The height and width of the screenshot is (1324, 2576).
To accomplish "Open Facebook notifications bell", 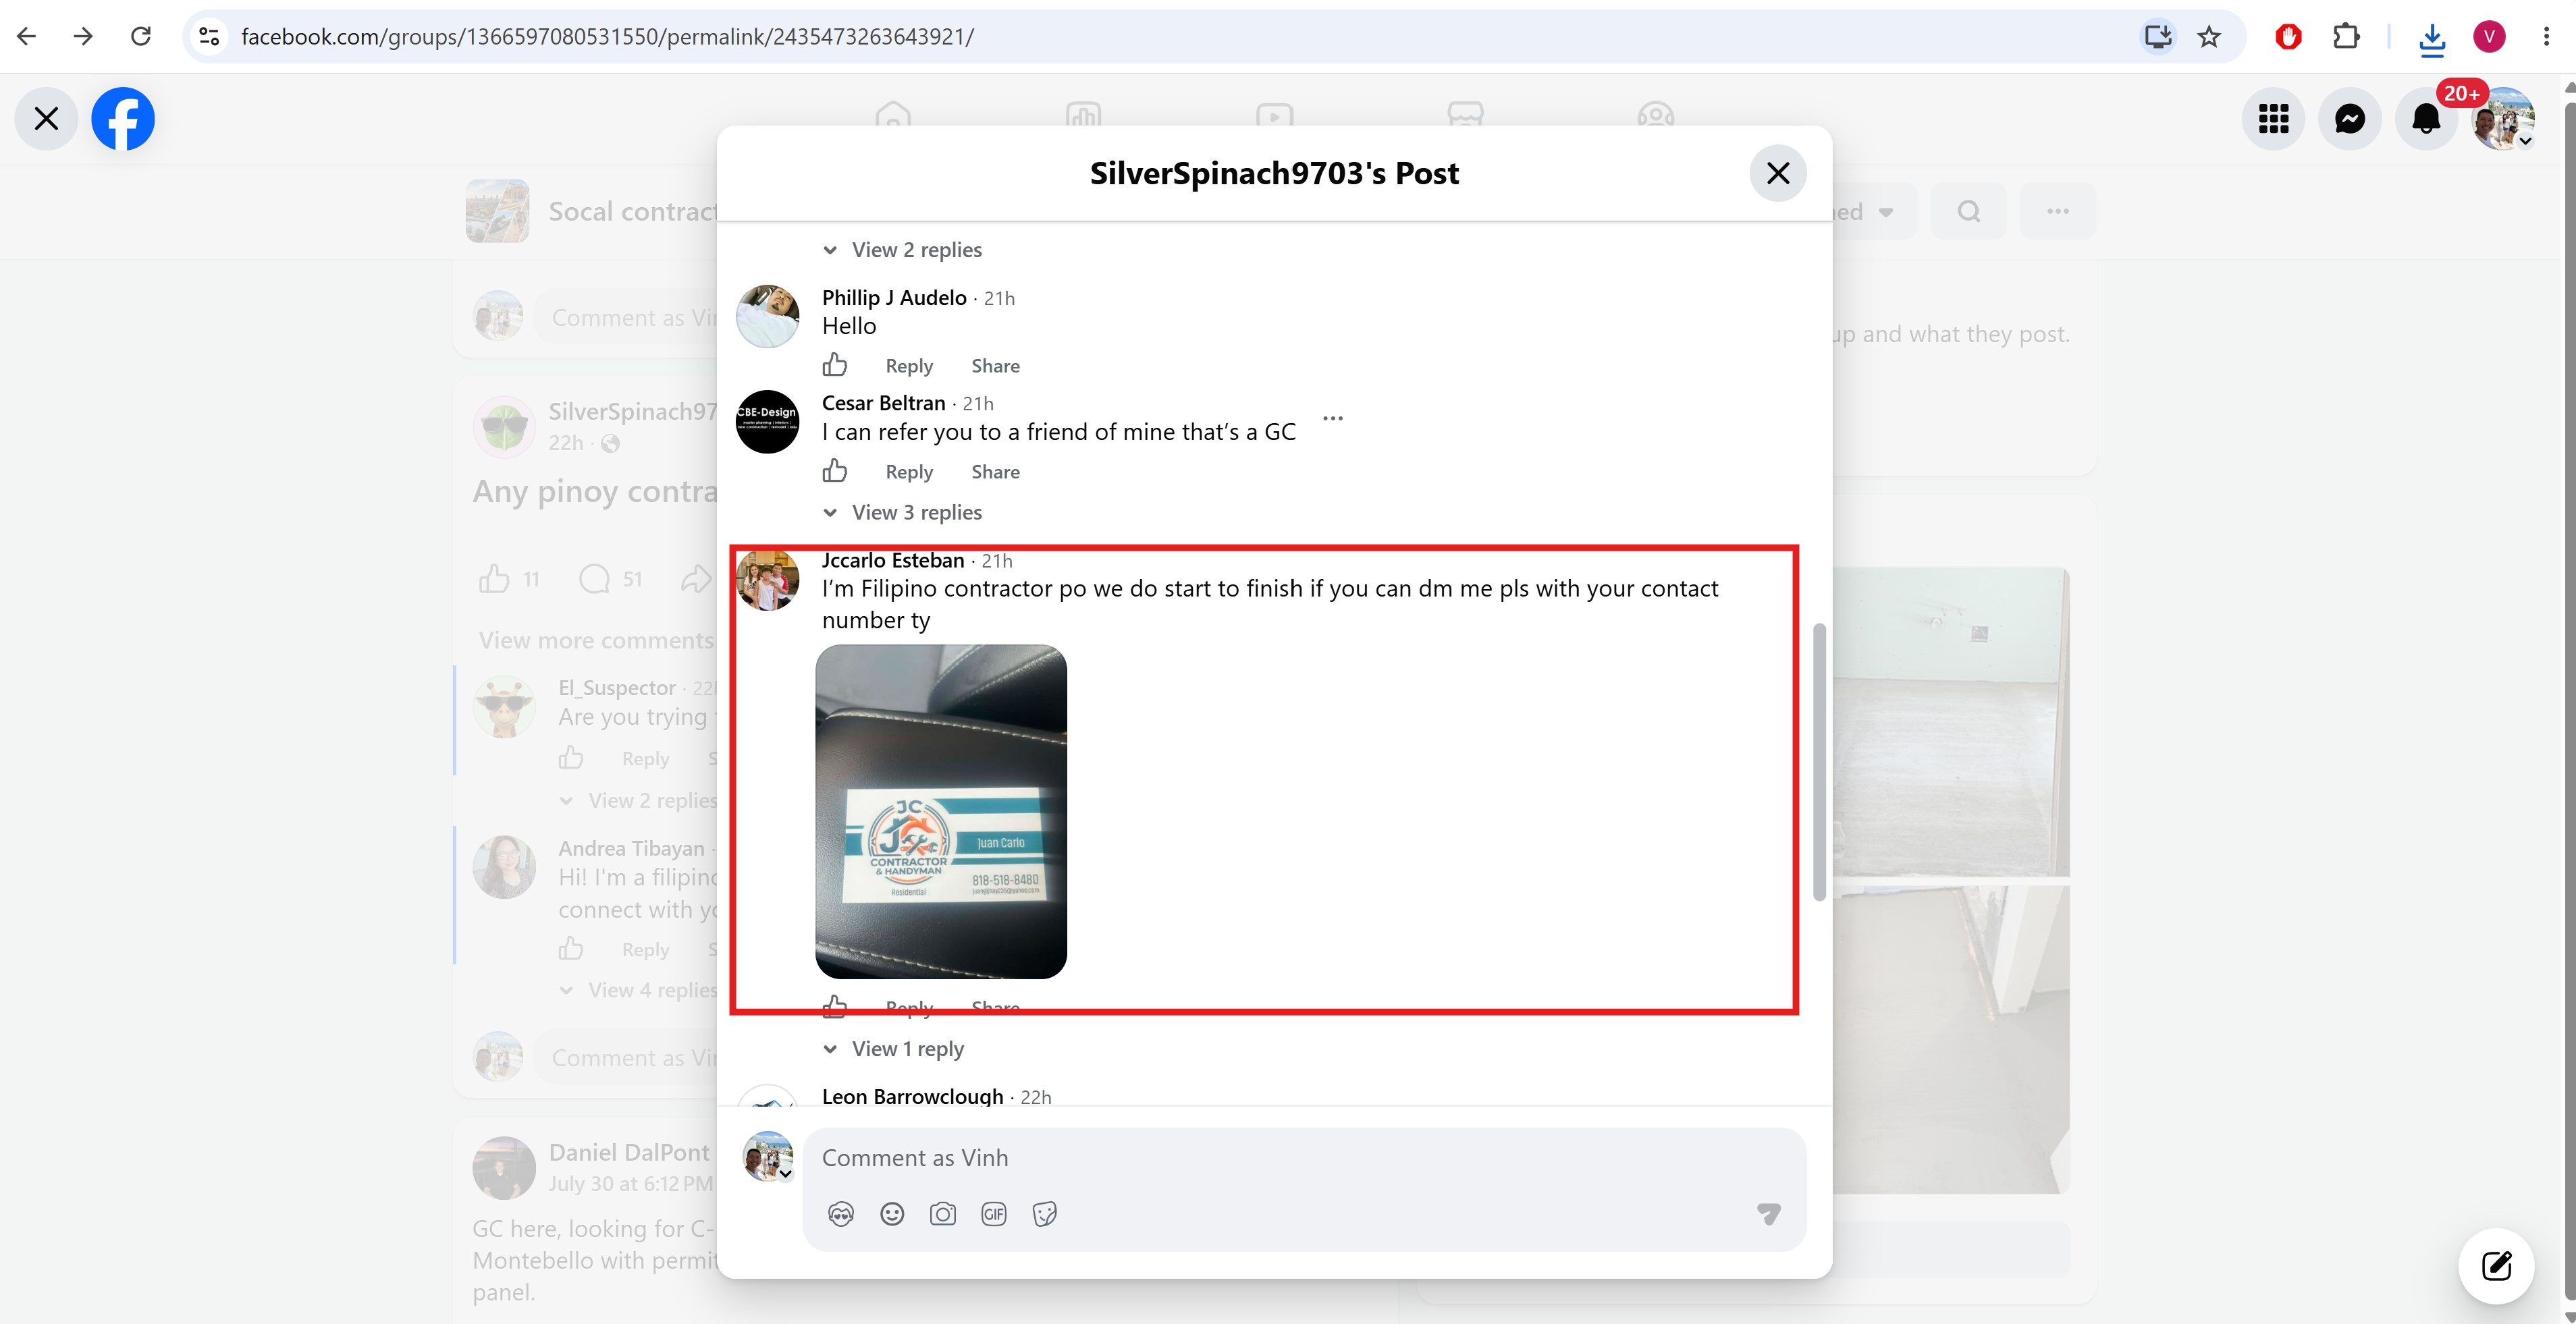I will coord(2426,119).
